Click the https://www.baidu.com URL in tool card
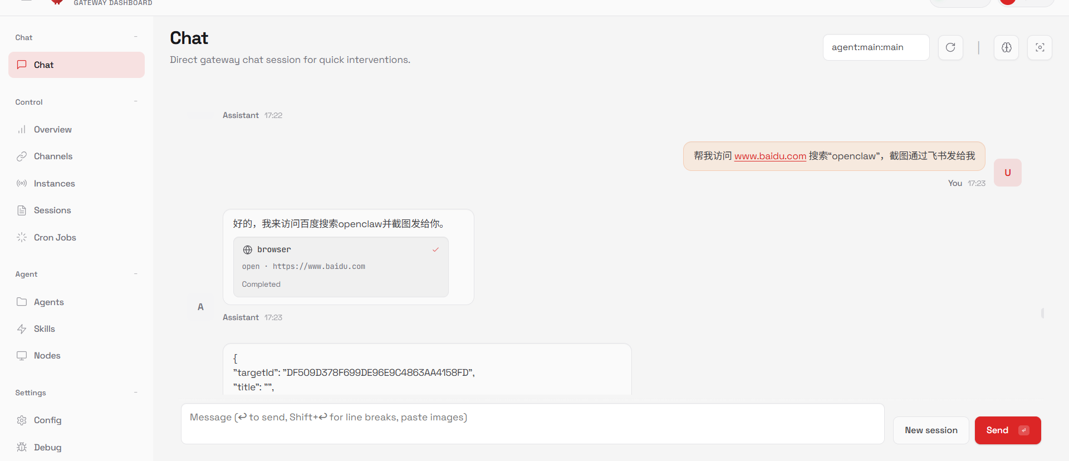The height and width of the screenshot is (461, 1069). coord(319,267)
